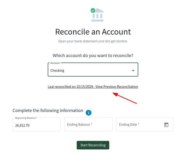The image size is (185, 157).
Task: Open the blue information tooltip icon
Action: pyautogui.click(x=89, y=112)
